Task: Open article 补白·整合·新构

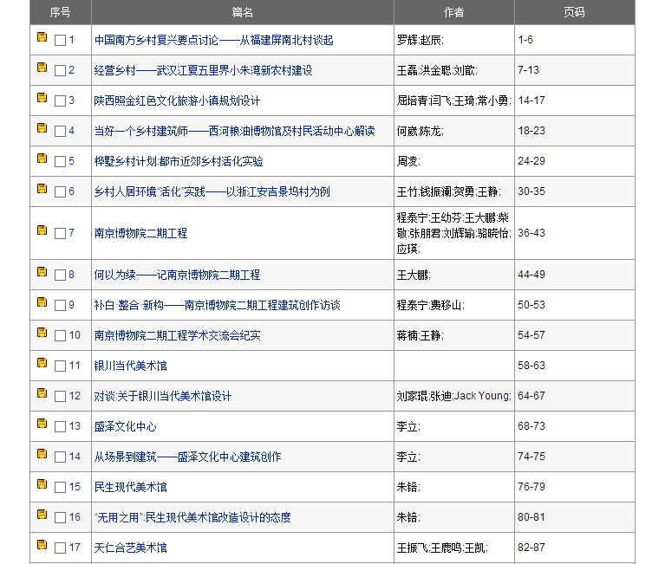Action: (x=218, y=306)
